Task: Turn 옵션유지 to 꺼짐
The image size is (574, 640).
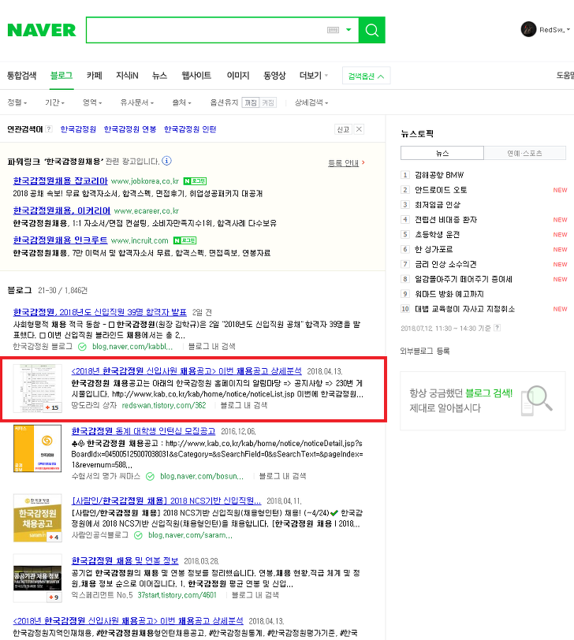Action: click(251, 102)
